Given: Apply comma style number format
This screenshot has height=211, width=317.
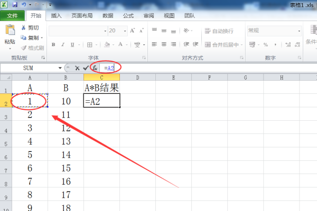Looking at the screenshot, I should (x=275, y=45).
